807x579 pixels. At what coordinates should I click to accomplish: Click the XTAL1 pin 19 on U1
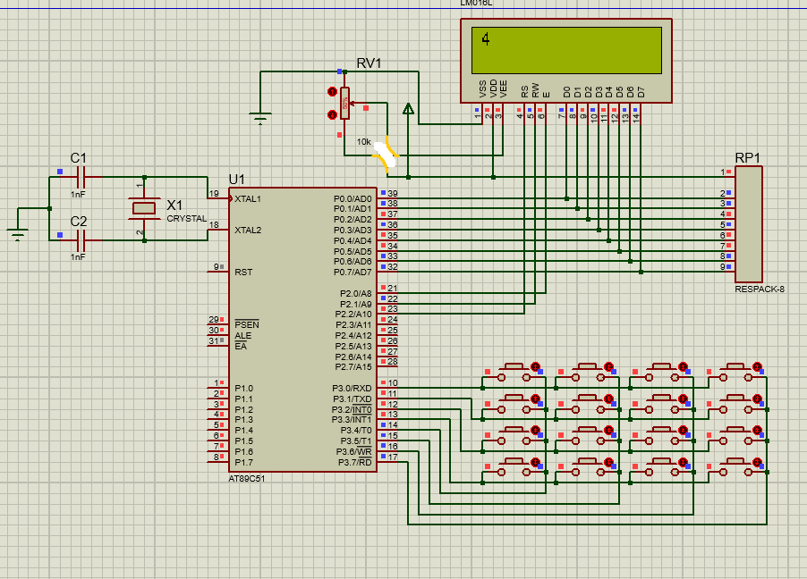[x=219, y=198]
